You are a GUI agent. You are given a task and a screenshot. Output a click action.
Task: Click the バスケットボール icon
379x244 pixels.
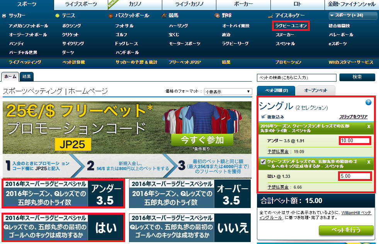pos(111,16)
